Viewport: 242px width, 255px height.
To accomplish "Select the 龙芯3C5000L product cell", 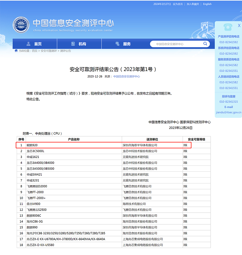I will pyautogui.click(x=74, y=151).
